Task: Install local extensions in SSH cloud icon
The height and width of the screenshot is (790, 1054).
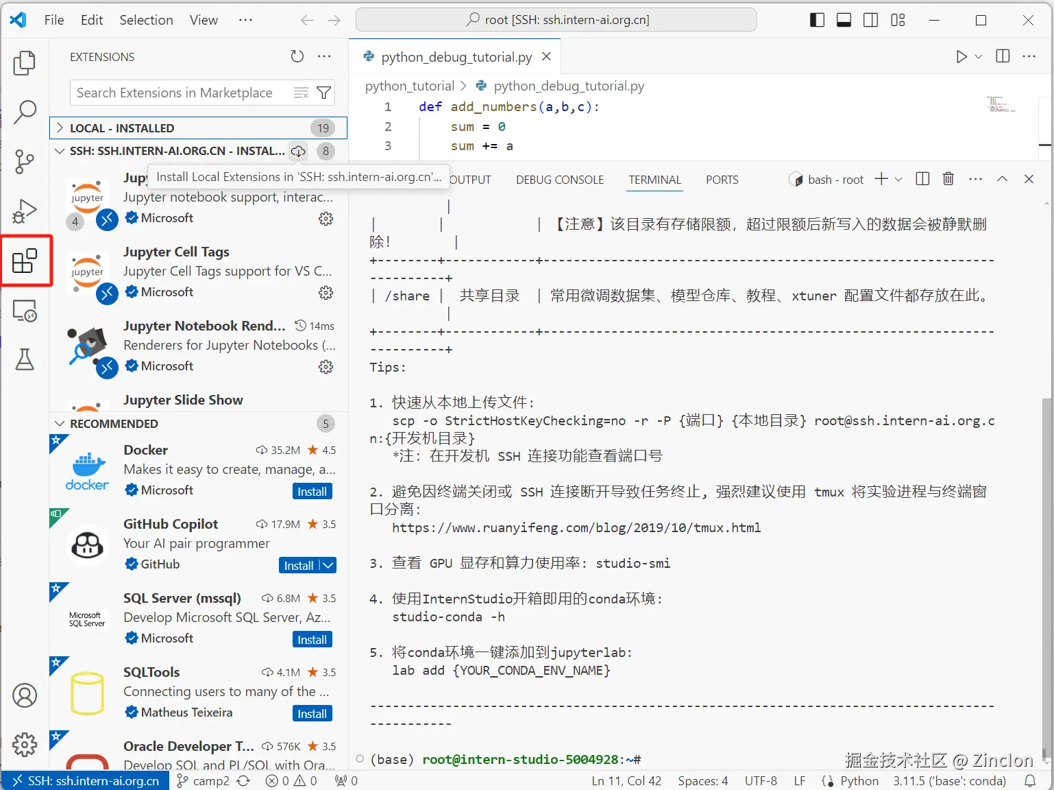Action: coord(299,151)
